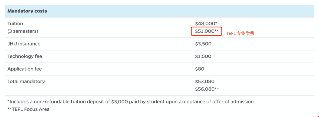
Task: Select the Application fee label
Action: pos(25,69)
